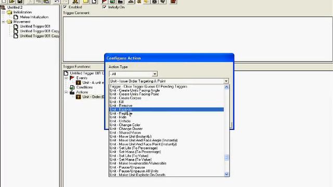333x187 pixels.
Task: Open the Terrain Editor toolbar icon
Action: point(131,2)
